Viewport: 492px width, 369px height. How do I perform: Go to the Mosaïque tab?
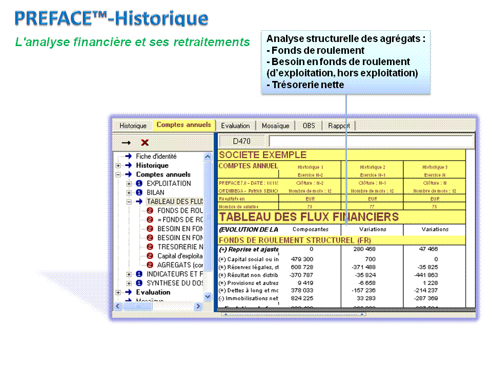[276, 126]
